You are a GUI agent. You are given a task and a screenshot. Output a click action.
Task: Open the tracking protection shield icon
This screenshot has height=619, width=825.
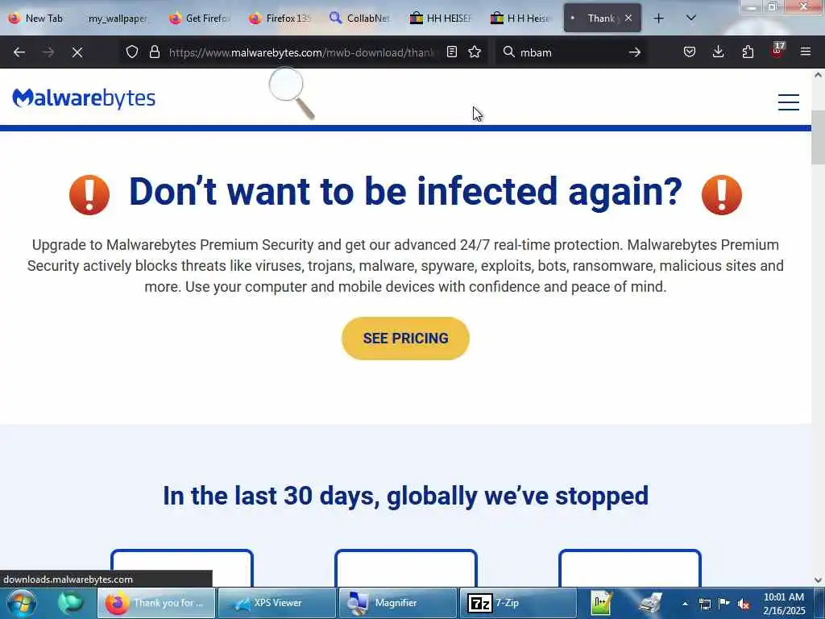[132, 52]
